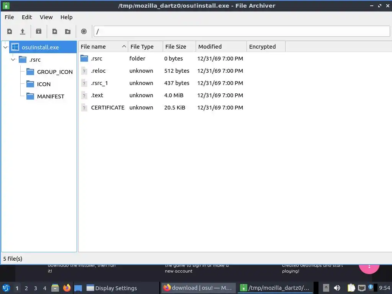Click the volume speaker tray icon
Image resolution: width=392 pixels, height=294 pixels.
click(337, 288)
